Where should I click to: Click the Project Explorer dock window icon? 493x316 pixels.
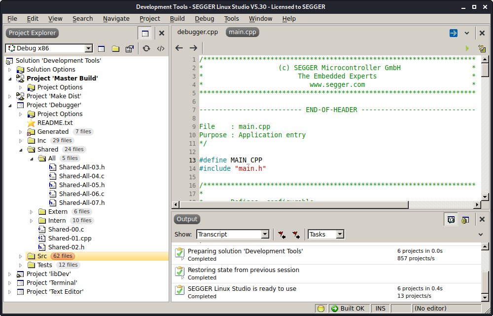(145, 33)
